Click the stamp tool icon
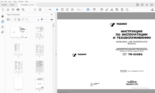This screenshot has height=93, width=155. tap(117, 9)
